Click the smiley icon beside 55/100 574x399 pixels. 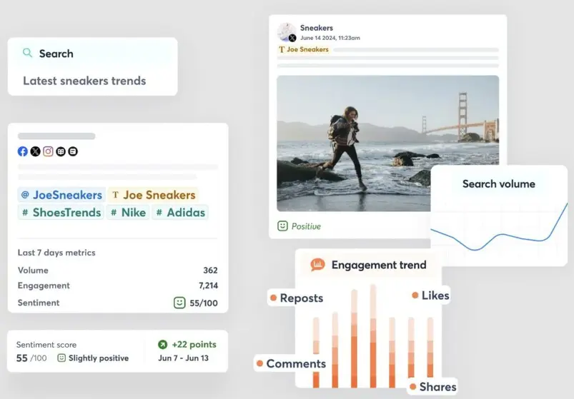click(x=179, y=303)
